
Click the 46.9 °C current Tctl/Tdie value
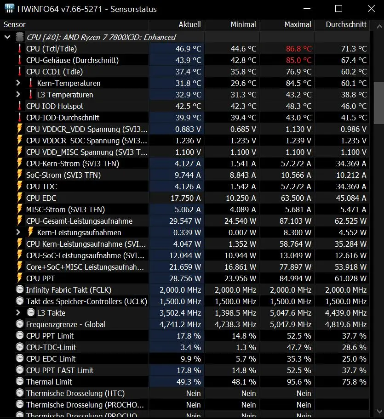(188, 49)
